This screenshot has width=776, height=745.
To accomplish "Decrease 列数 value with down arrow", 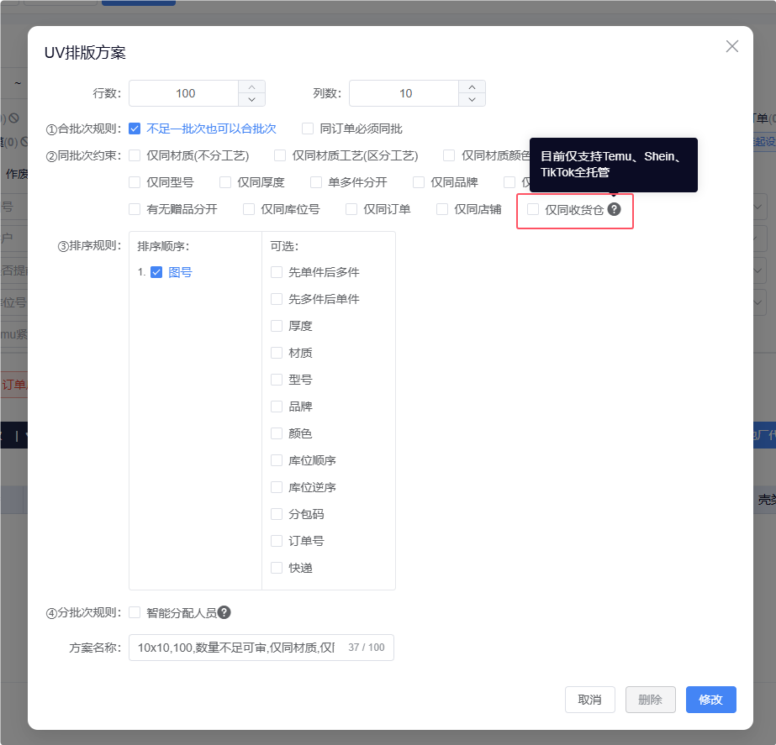I will (x=472, y=99).
